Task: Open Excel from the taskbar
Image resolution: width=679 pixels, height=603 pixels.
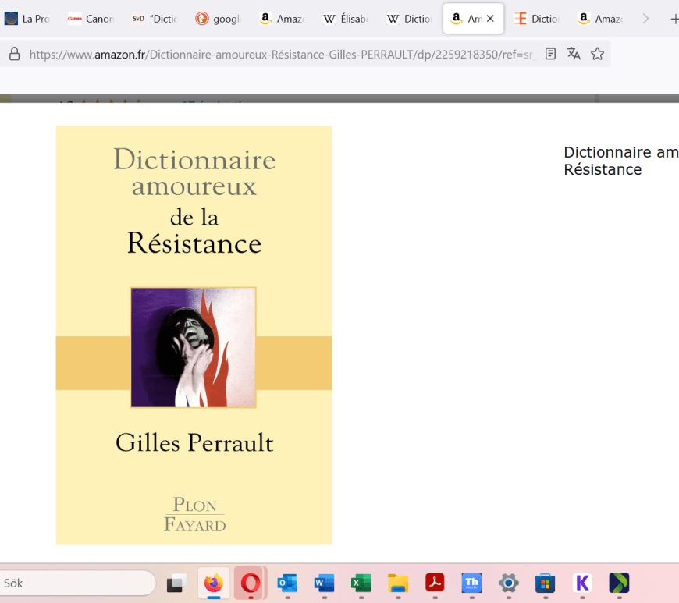Action: [361, 583]
